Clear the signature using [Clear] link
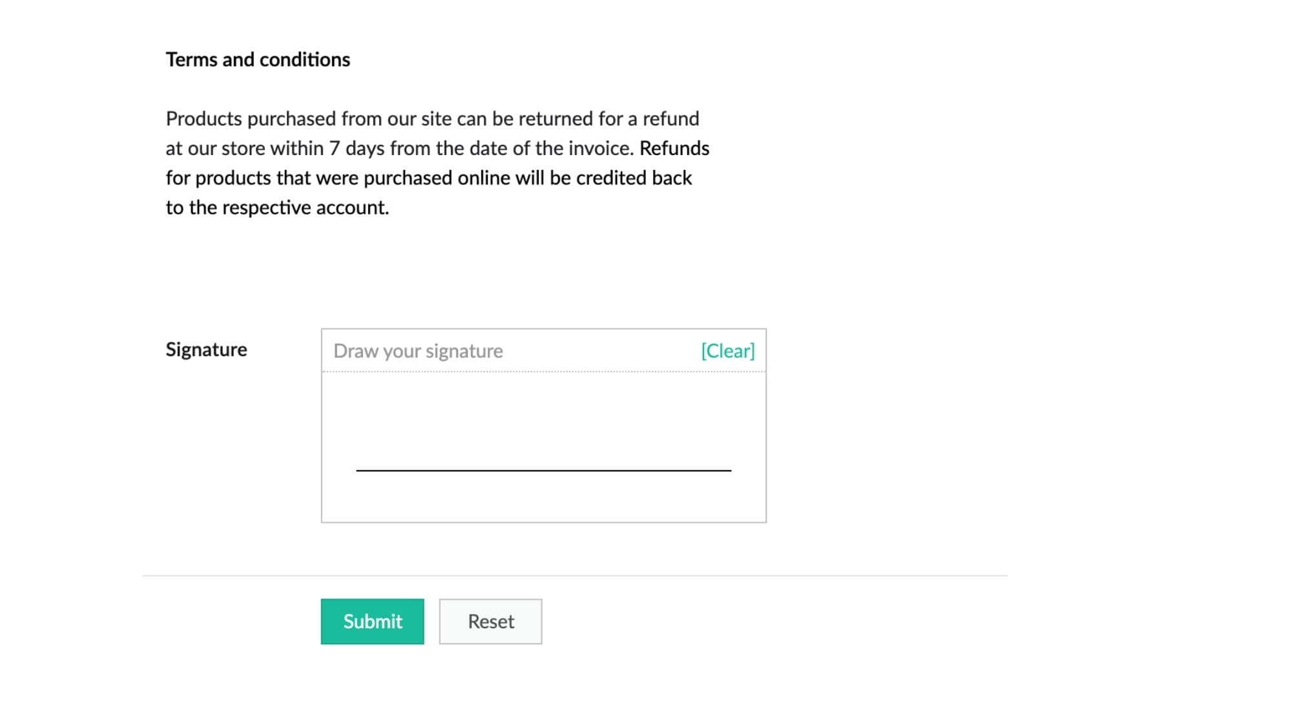 point(727,351)
